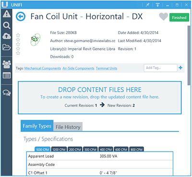Click the Date Added: 4/30/2014 text

138,33
